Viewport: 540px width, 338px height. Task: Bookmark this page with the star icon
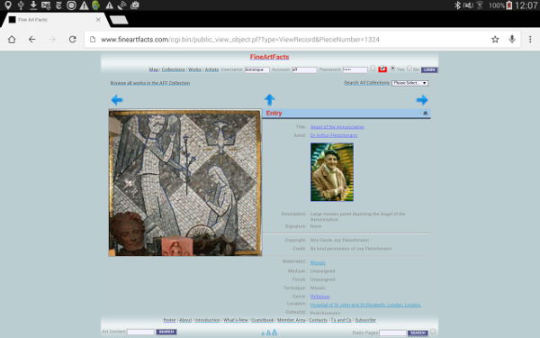point(495,40)
